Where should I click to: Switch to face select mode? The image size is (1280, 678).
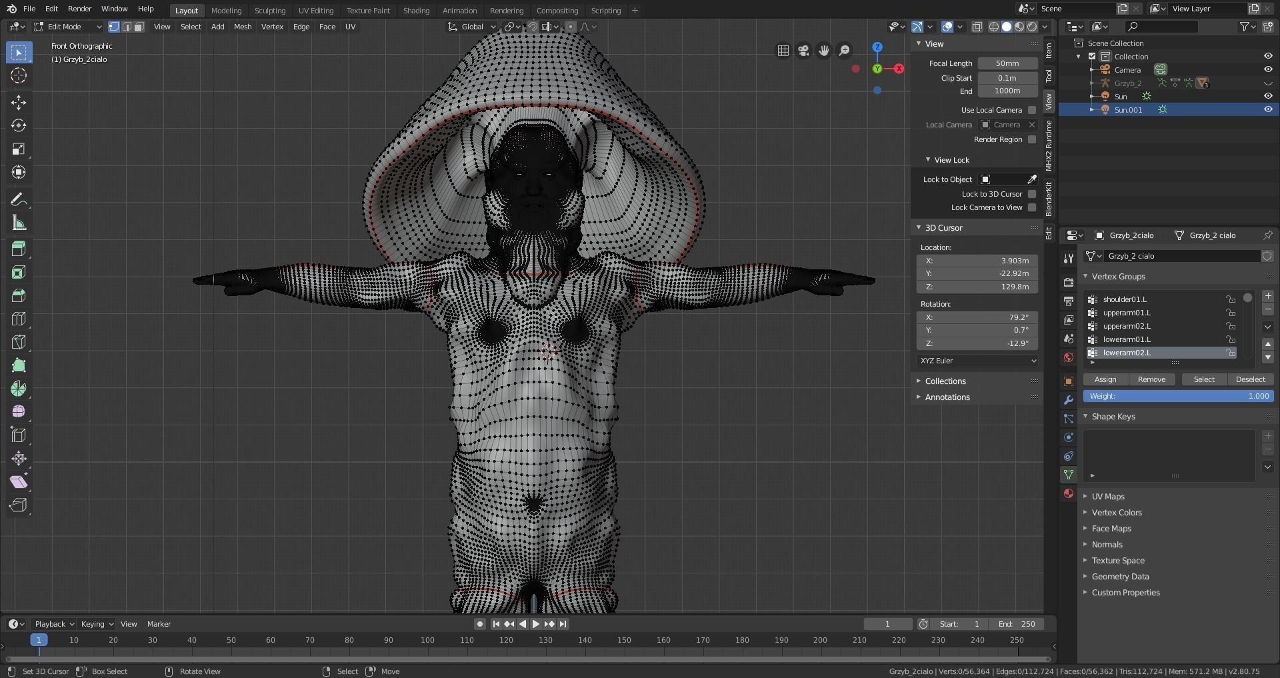click(139, 27)
